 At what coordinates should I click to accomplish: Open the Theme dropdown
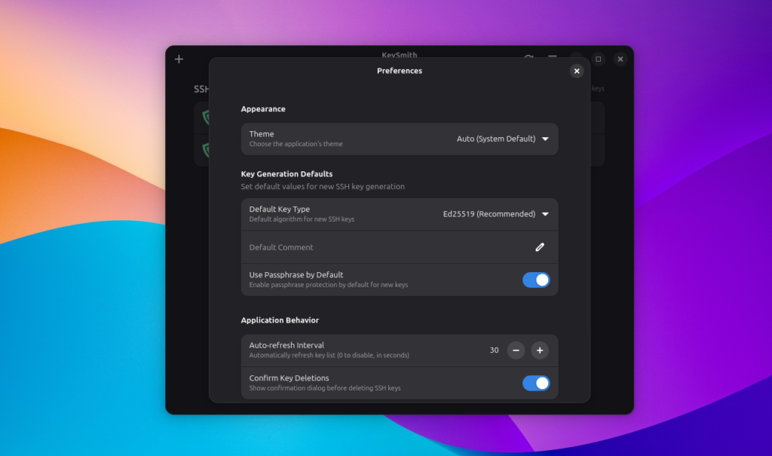click(503, 139)
